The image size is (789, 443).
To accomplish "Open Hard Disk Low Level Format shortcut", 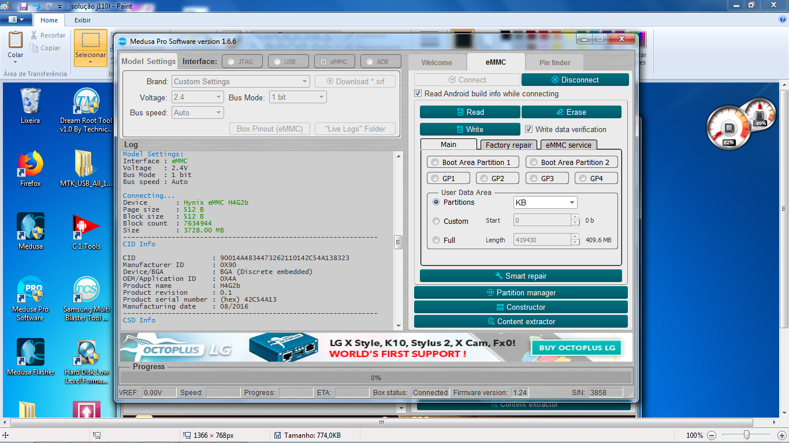I will (86, 362).
